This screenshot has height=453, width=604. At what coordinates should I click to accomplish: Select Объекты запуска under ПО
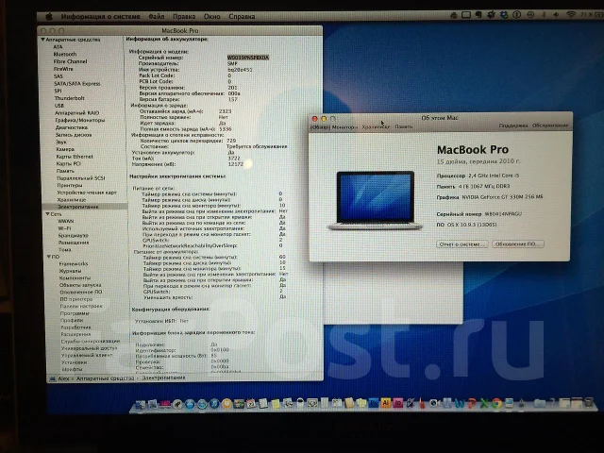[x=80, y=285]
